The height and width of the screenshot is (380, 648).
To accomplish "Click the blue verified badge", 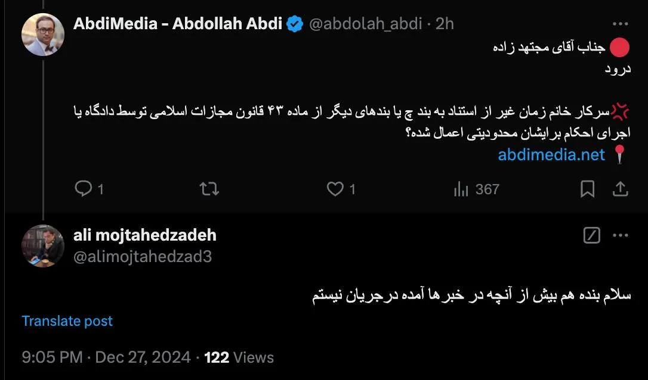I will (x=295, y=24).
